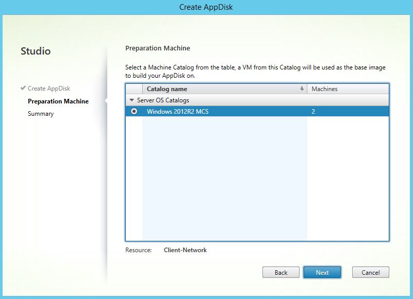Collapse the Server OS Catalogs triangle
This screenshot has height=299, width=413.
[132, 100]
